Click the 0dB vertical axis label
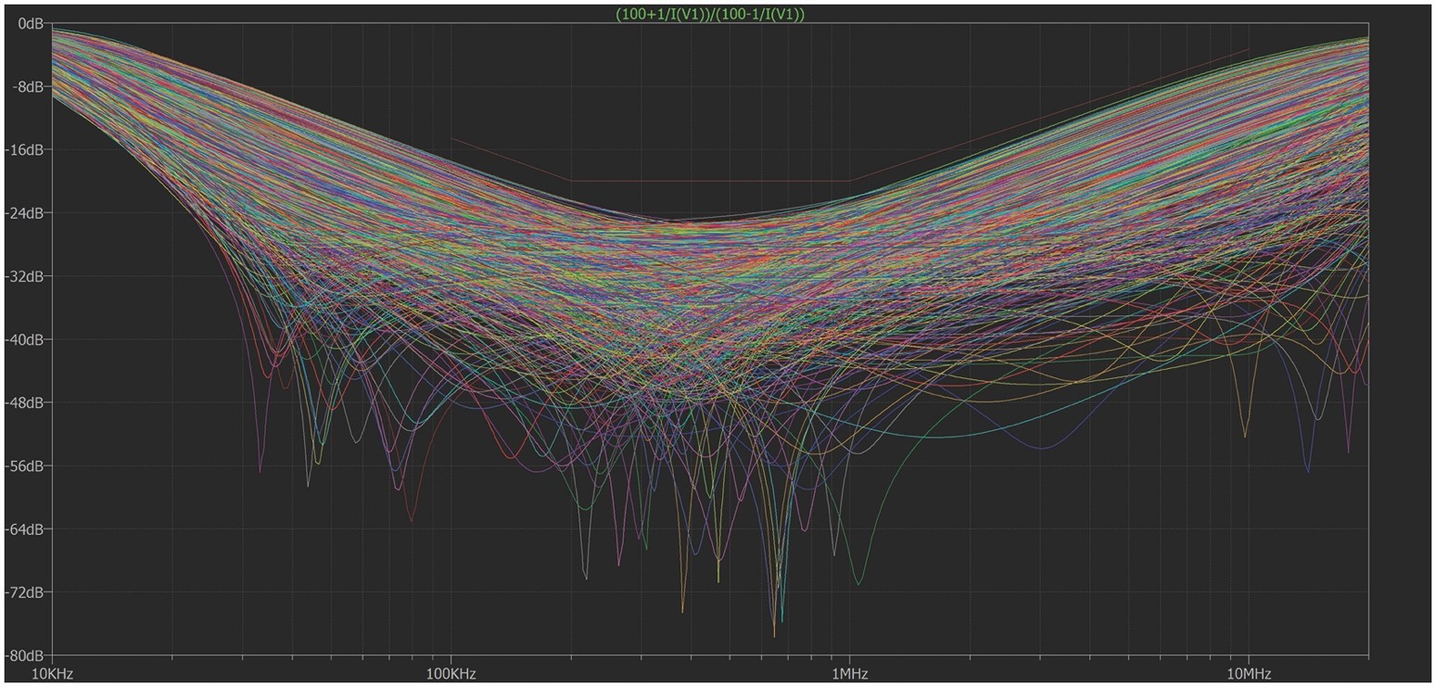1436x687 pixels. click(x=32, y=23)
